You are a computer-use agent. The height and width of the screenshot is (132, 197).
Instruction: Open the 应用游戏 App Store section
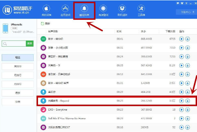tap(65, 11)
